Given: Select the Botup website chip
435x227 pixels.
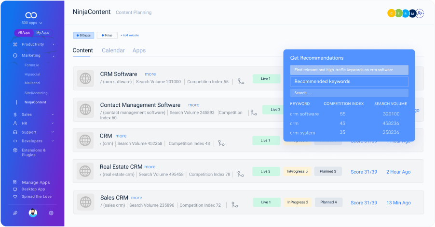Looking at the screenshot, I should [107, 35].
